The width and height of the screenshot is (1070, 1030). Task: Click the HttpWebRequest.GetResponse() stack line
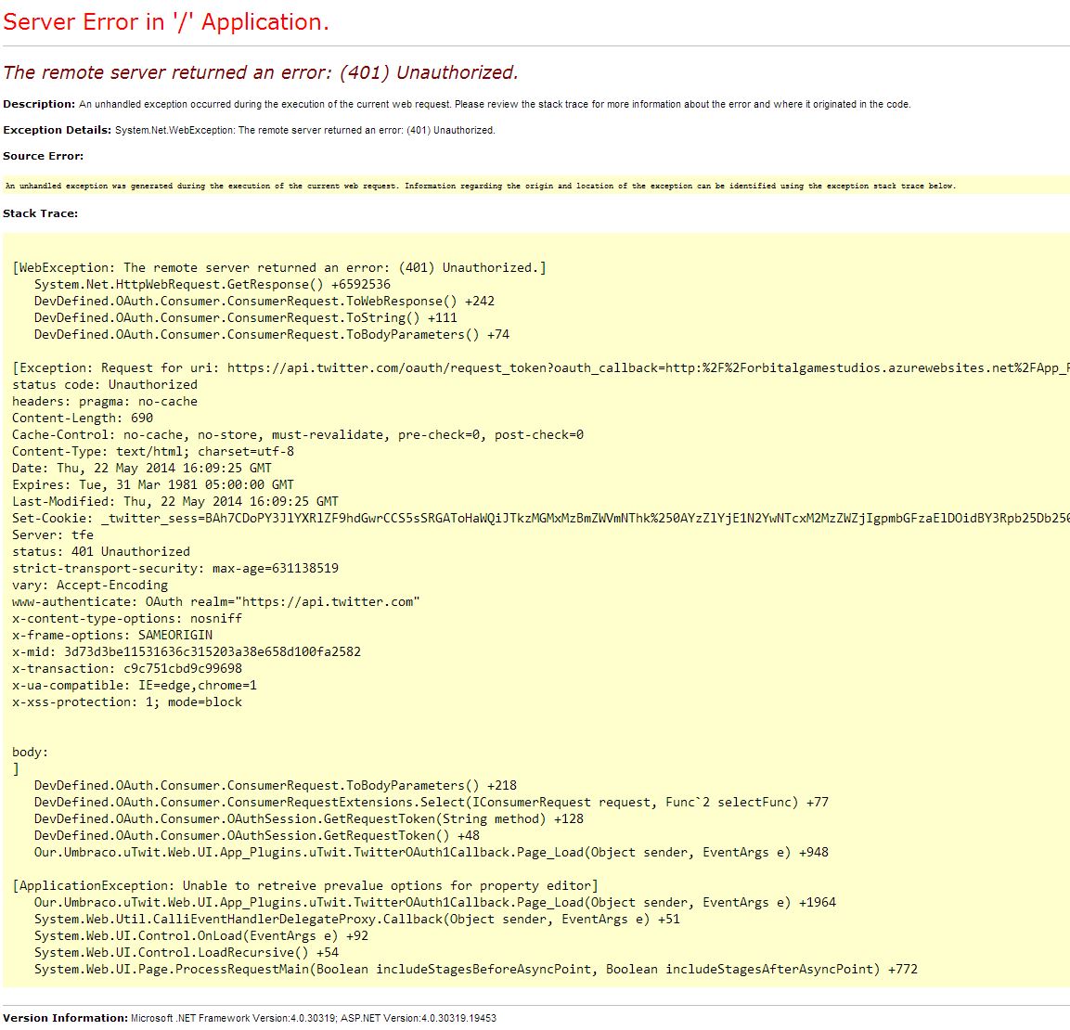click(212, 284)
